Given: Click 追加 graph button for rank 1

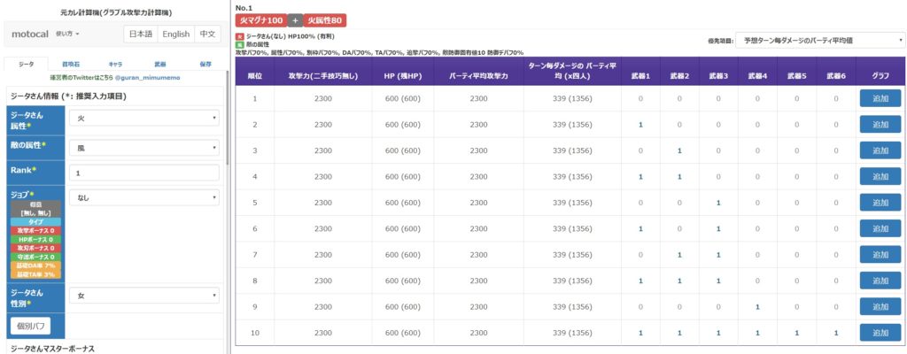Looking at the screenshot, I should [x=880, y=97].
